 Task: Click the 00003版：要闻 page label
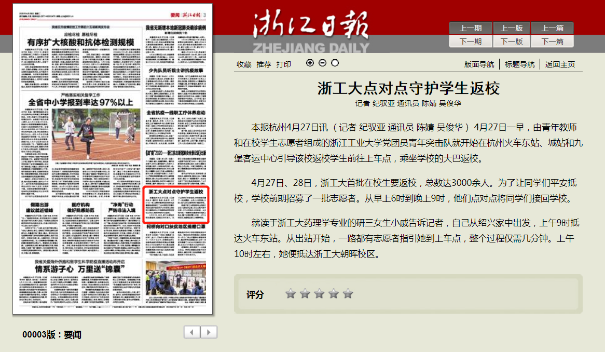[52, 335]
